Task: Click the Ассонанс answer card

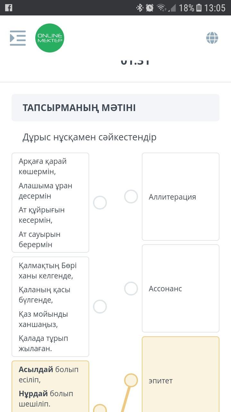Action: pyautogui.click(x=181, y=288)
